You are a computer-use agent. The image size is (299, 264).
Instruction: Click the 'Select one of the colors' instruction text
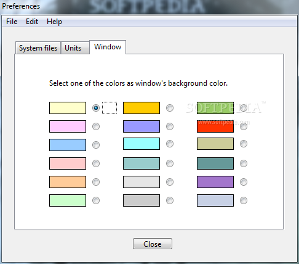(138, 83)
